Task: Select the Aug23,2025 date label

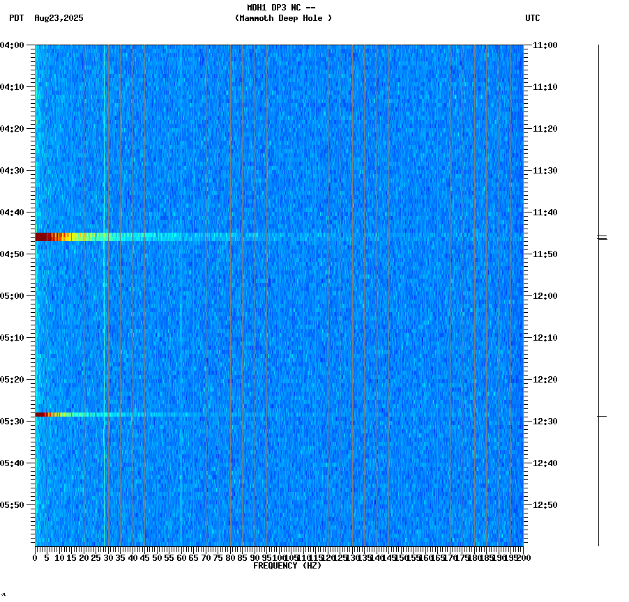Action: pyautogui.click(x=58, y=19)
